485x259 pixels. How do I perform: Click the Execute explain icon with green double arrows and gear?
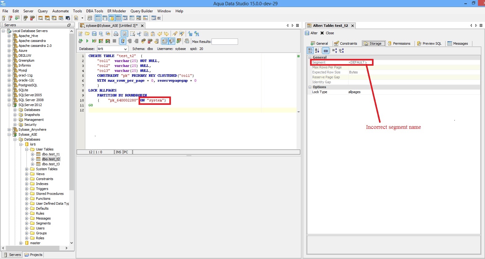[x=81, y=41]
